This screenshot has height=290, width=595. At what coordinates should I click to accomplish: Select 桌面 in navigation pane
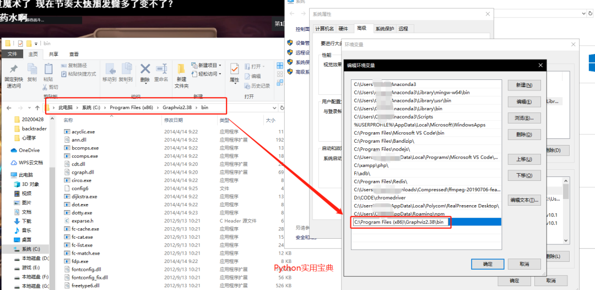23,239
